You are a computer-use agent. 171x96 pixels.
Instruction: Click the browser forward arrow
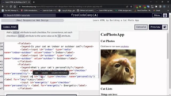7,6
